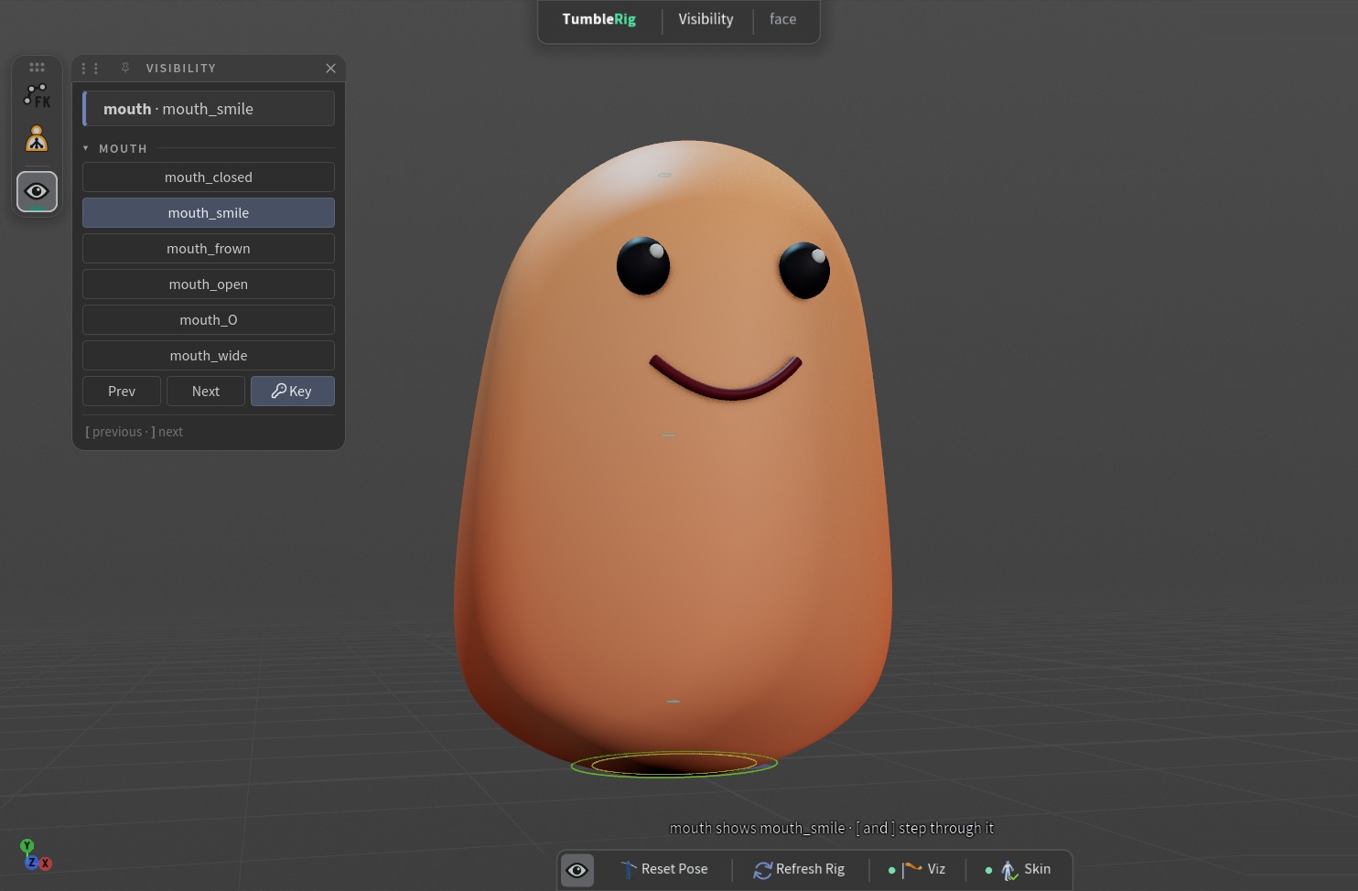Image resolution: width=1358 pixels, height=891 pixels.
Task: Click the character's smiling mouth in the viewport
Action: [x=726, y=379]
